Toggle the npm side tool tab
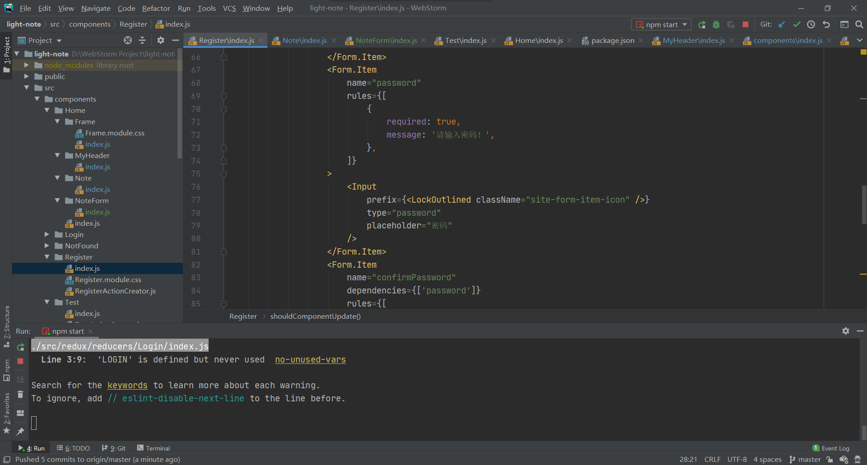 click(x=6, y=370)
